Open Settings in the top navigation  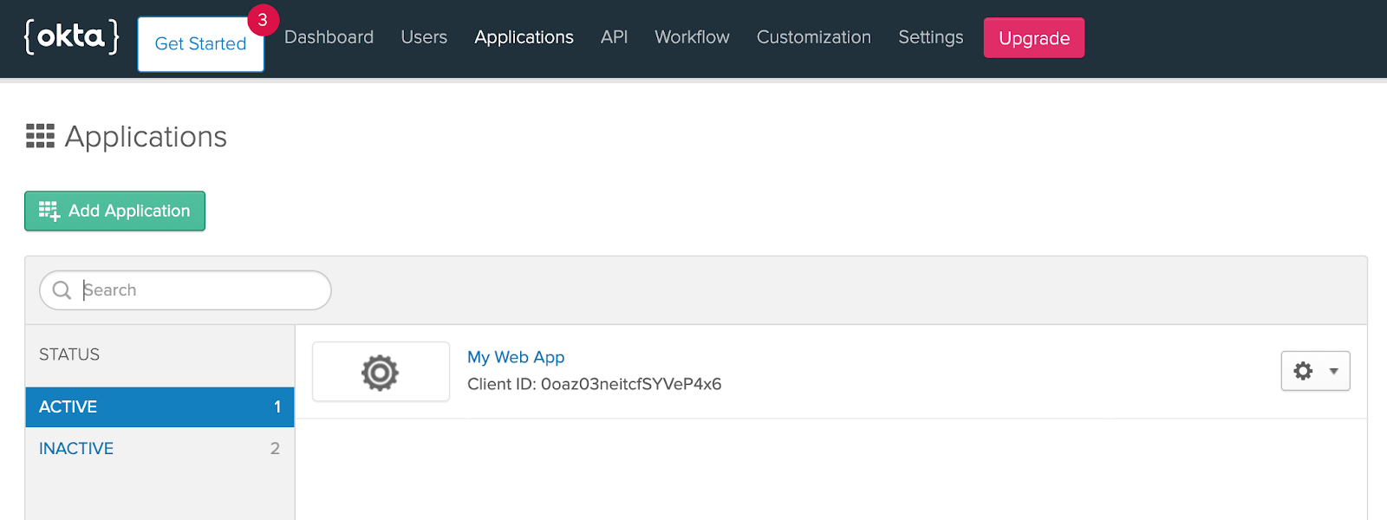[x=930, y=37]
